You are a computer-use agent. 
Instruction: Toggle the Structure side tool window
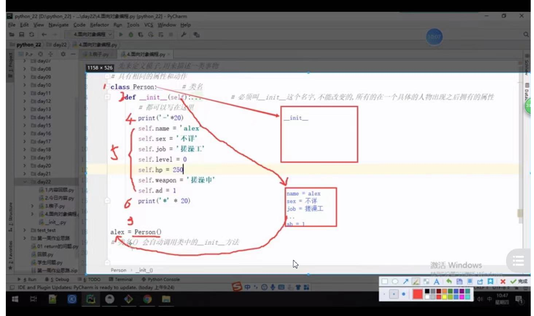11,217
